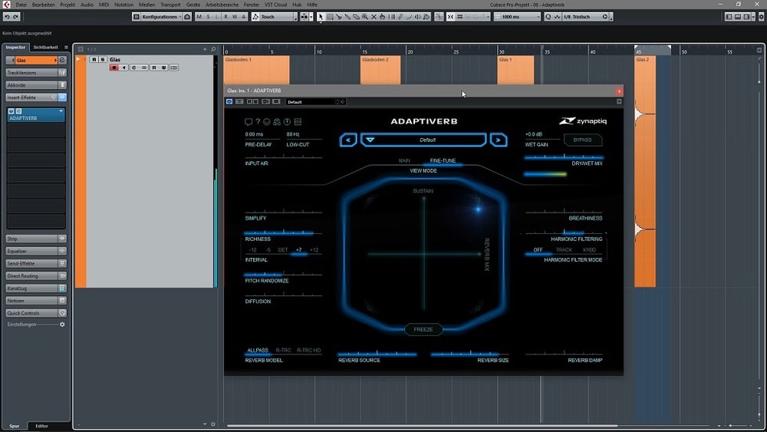Click the Redo arrow in toolbar
This screenshot has width=767, height=432.
point(15,17)
